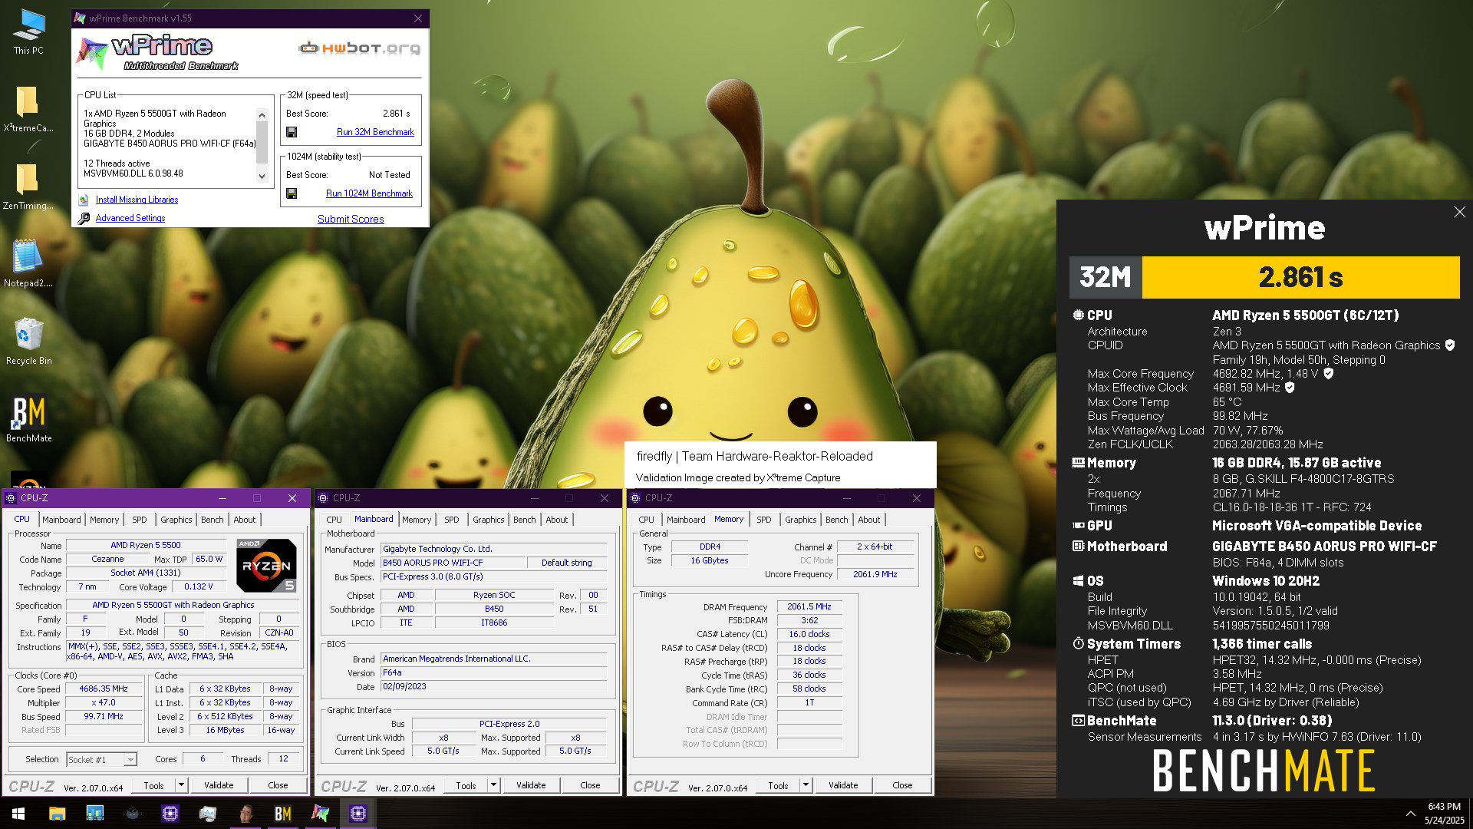Click the HWBOT.org logo in wPrime
This screenshot has height=829, width=1473.
[x=359, y=48]
